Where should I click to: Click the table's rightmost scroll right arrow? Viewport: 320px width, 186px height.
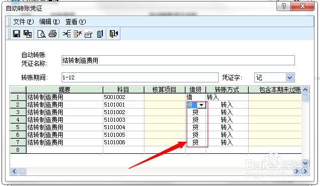pos(305,171)
